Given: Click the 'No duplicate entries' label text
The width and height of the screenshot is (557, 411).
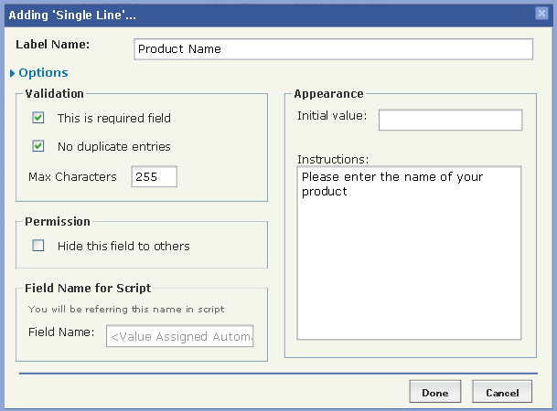Looking at the screenshot, I should click(x=113, y=146).
